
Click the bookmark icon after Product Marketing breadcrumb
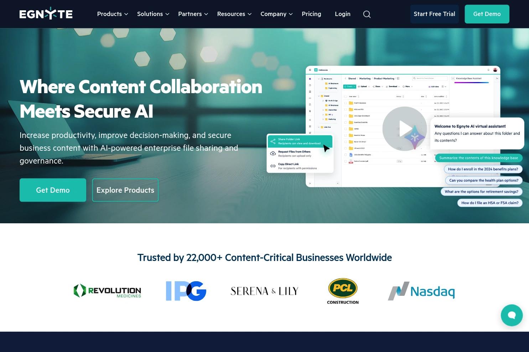pos(398,79)
